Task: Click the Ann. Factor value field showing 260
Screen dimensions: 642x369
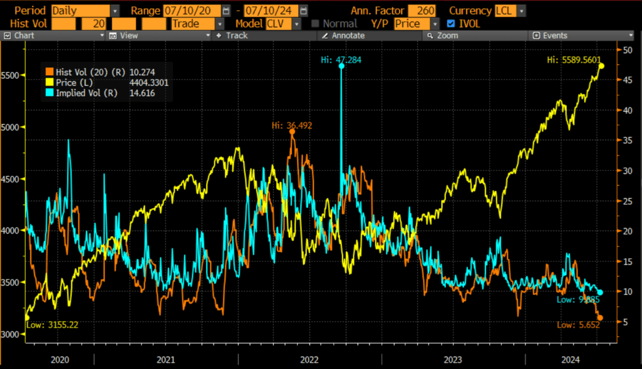Action: click(421, 10)
